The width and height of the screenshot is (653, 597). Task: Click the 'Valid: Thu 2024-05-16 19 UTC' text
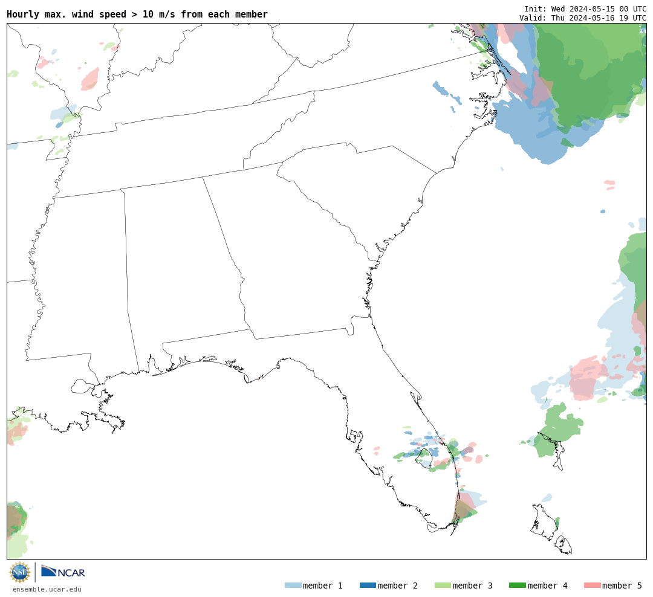tap(583, 18)
